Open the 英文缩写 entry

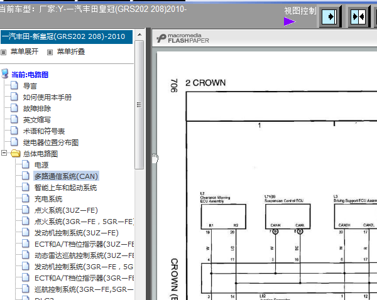[x=37, y=120]
